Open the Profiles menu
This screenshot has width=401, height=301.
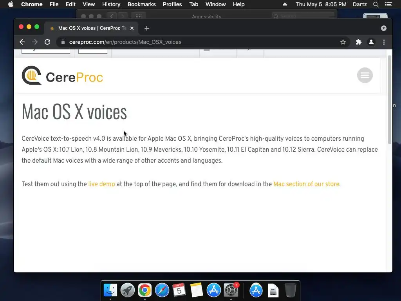172,4
